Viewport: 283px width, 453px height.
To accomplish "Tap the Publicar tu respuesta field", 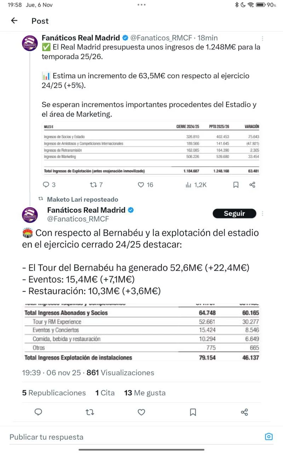I will pos(134,437).
